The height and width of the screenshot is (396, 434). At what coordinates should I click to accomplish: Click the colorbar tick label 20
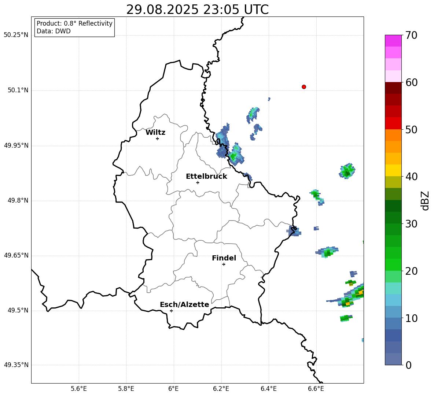click(x=411, y=271)
